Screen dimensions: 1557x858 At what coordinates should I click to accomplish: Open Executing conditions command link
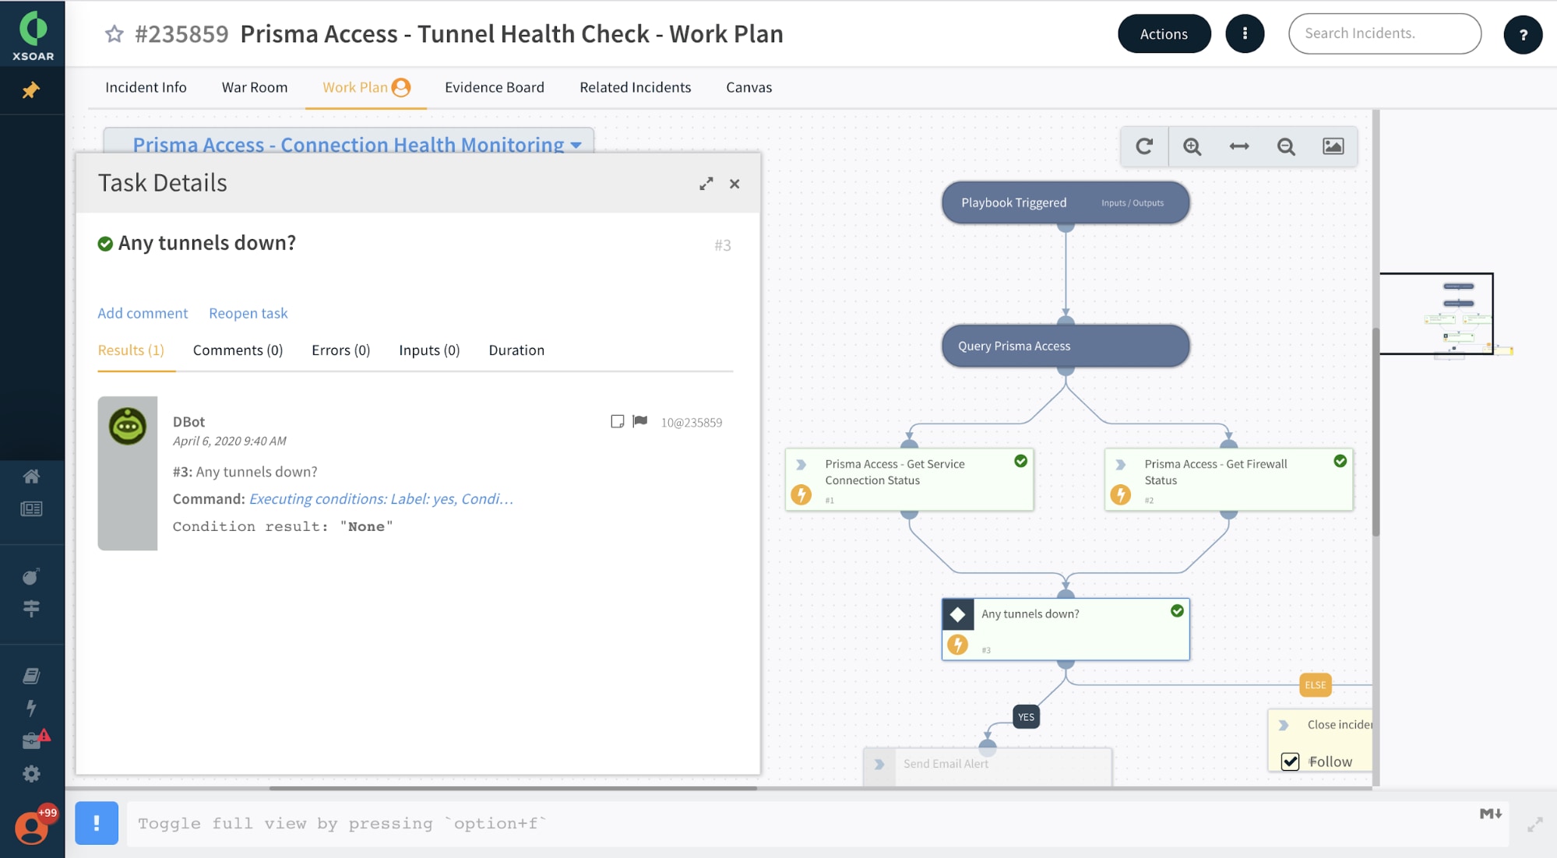pyautogui.click(x=381, y=499)
